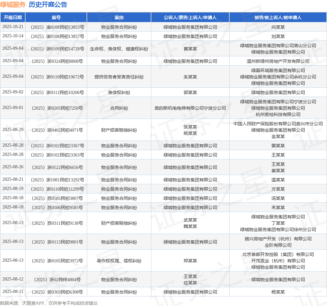
Task: Click cause 提供劳务者受害责任纠纷
Action: 119,77
